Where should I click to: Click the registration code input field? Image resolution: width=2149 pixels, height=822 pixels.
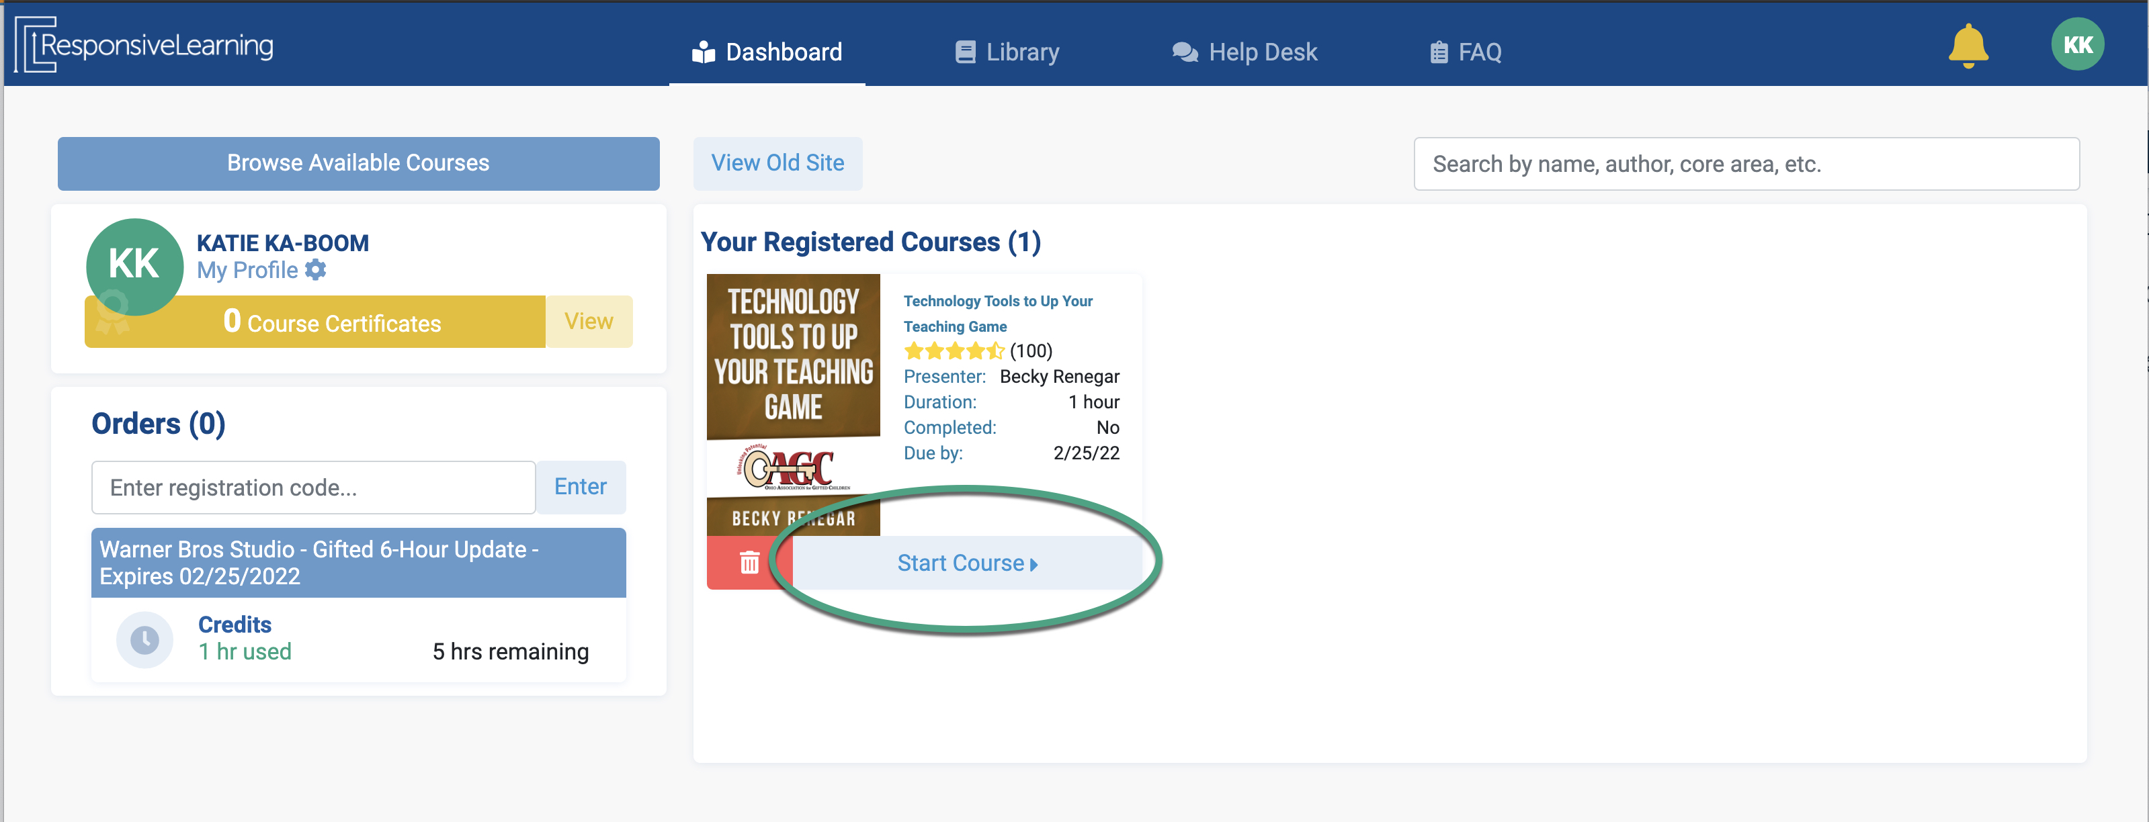coord(313,488)
